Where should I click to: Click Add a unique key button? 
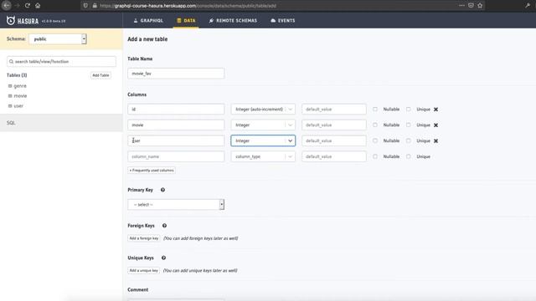pyautogui.click(x=143, y=270)
